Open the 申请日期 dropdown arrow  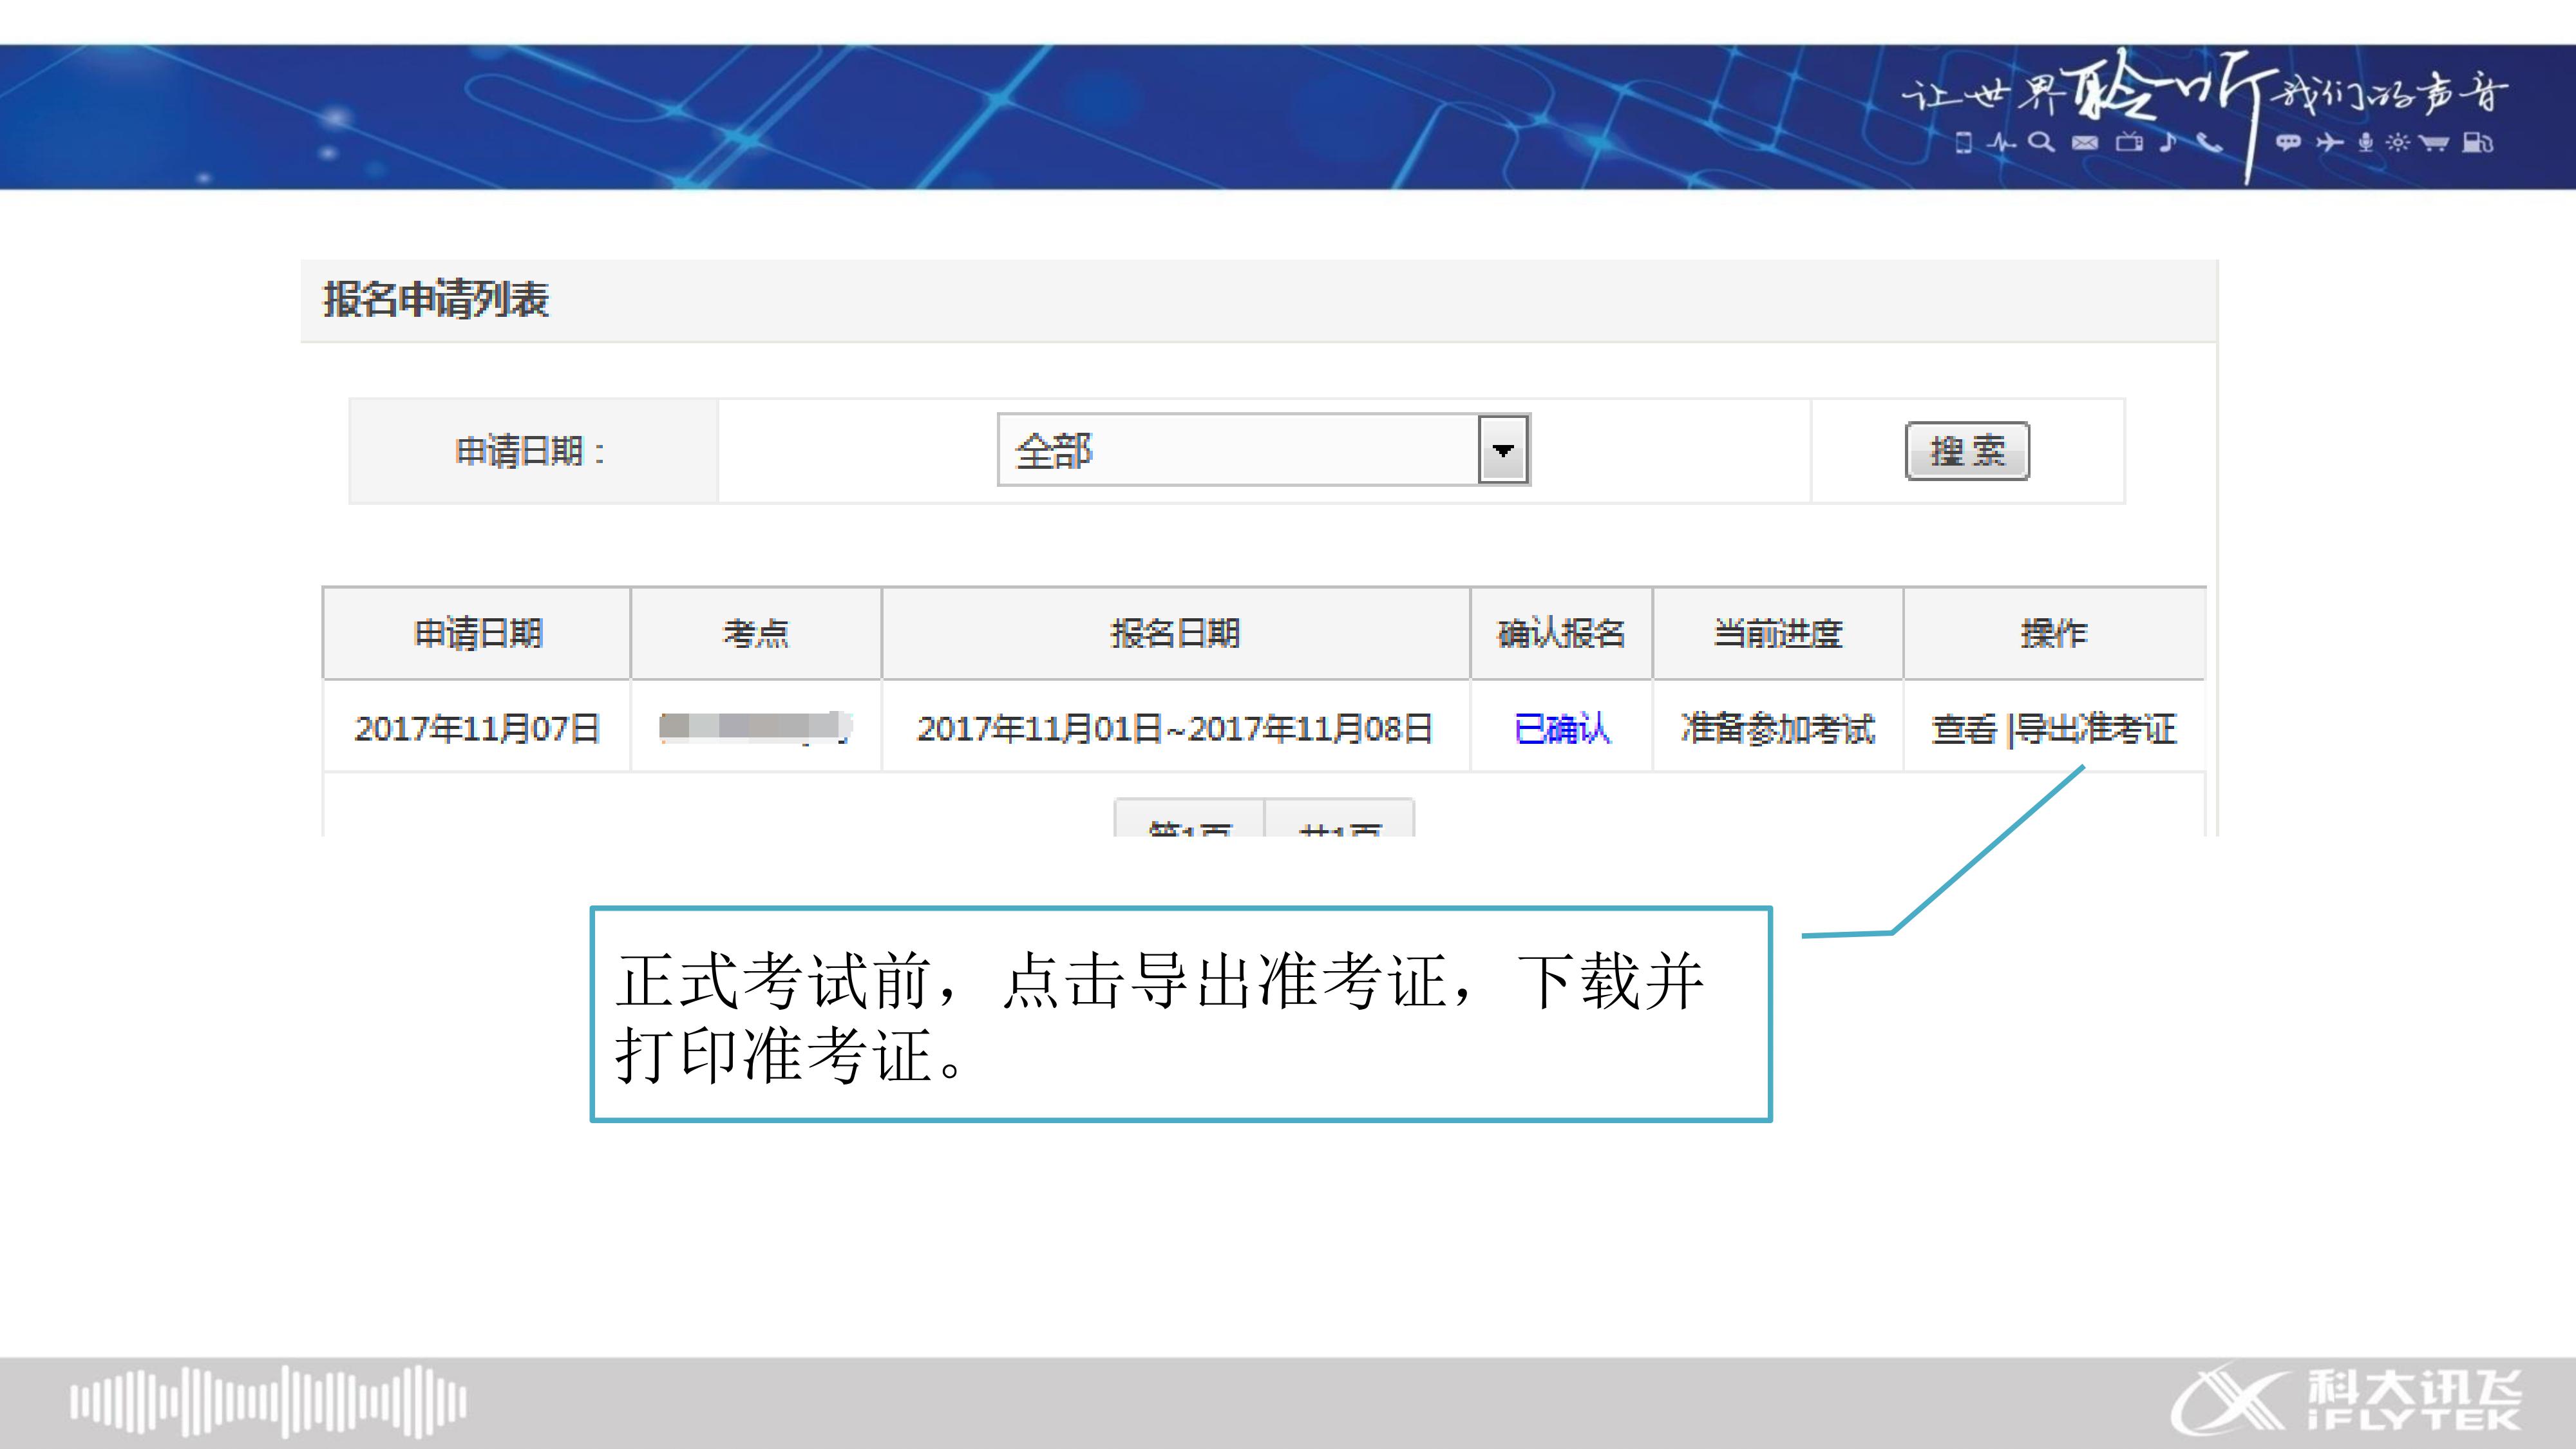pos(1502,450)
